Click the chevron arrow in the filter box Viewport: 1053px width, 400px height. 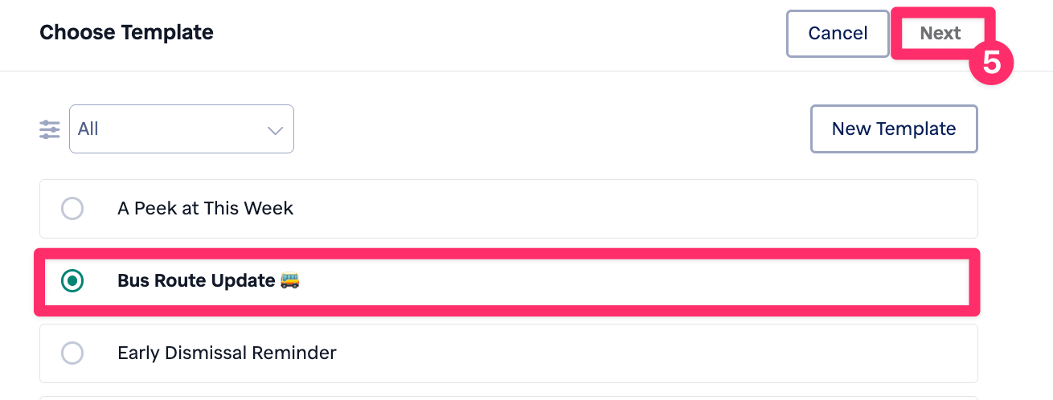pyautogui.click(x=275, y=129)
